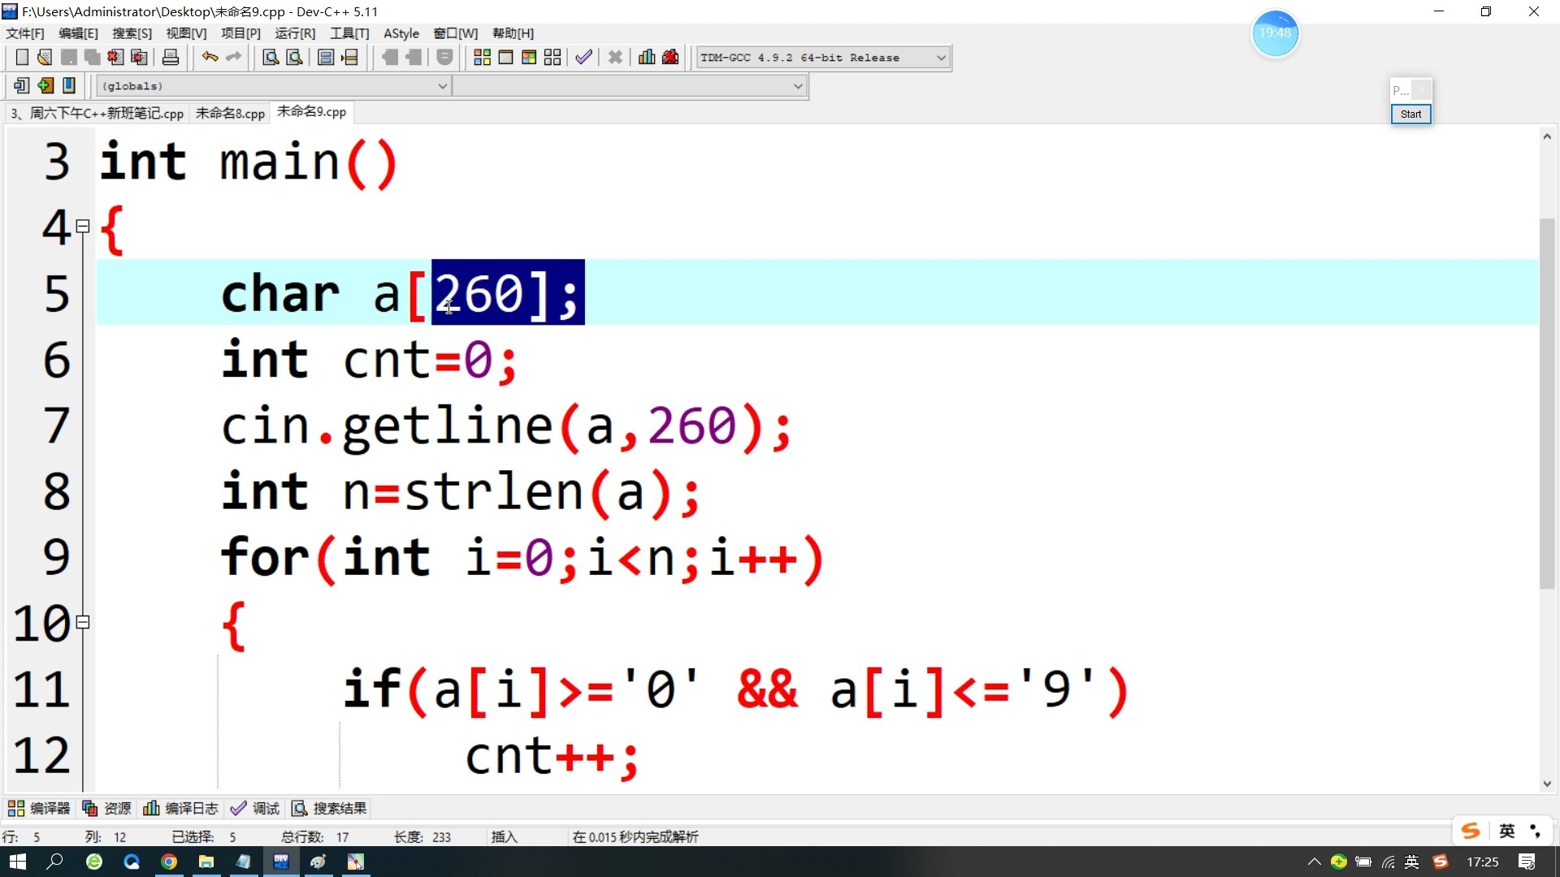The height and width of the screenshot is (877, 1560).
Task: Open the 运行[R] menu
Action: pyautogui.click(x=295, y=33)
